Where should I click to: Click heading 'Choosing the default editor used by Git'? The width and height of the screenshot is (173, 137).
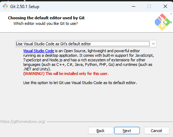point(46,18)
